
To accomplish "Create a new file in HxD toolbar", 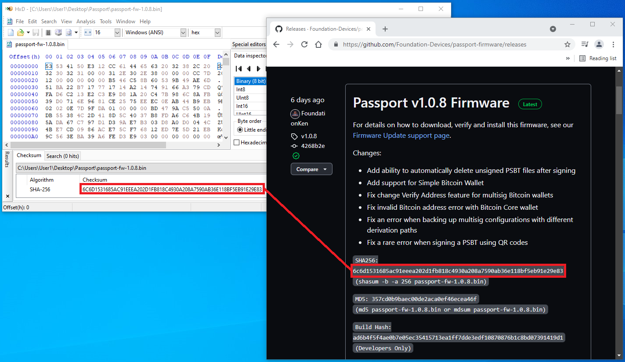I will 10,32.
